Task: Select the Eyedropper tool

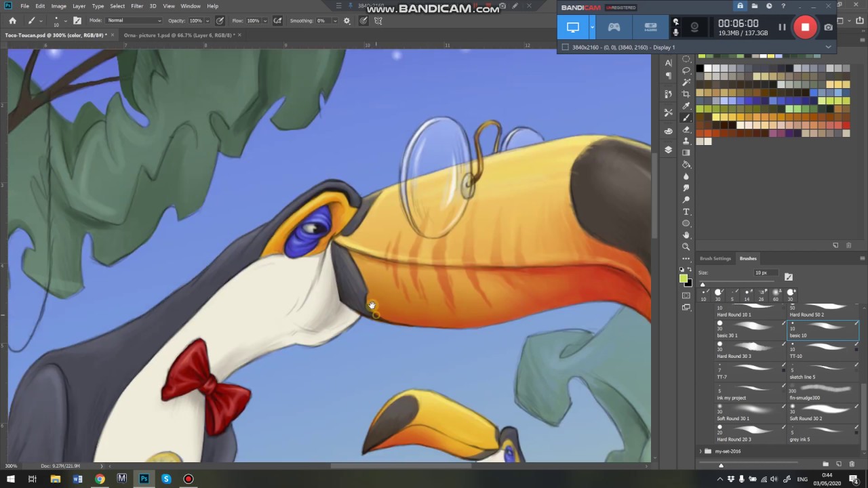Action: point(686,106)
